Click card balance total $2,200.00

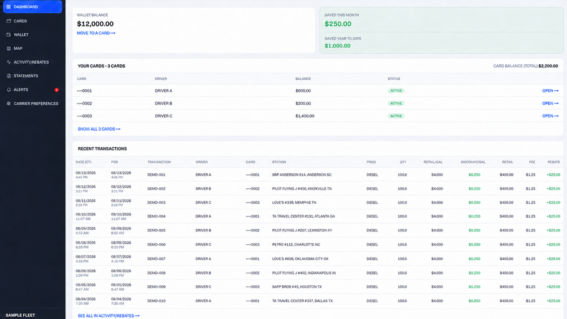[x=548, y=66]
